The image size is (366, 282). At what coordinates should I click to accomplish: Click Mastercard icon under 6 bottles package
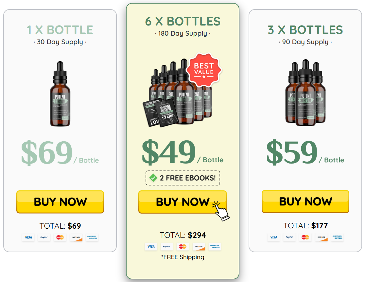coord(183,247)
